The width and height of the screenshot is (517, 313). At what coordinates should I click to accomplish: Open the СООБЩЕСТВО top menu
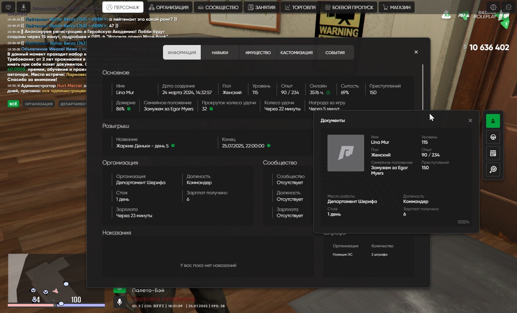click(218, 7)
